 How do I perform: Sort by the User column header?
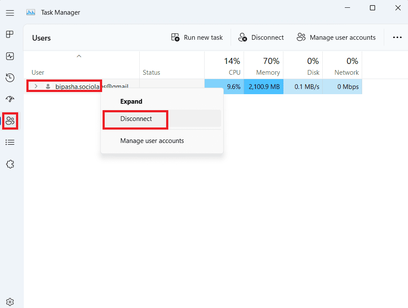tap(38, 73)
